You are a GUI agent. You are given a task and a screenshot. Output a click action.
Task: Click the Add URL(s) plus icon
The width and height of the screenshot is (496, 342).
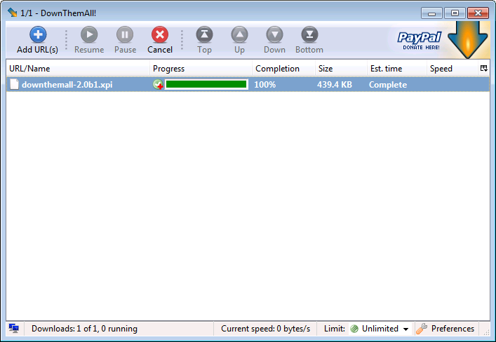tap(38, 34)
